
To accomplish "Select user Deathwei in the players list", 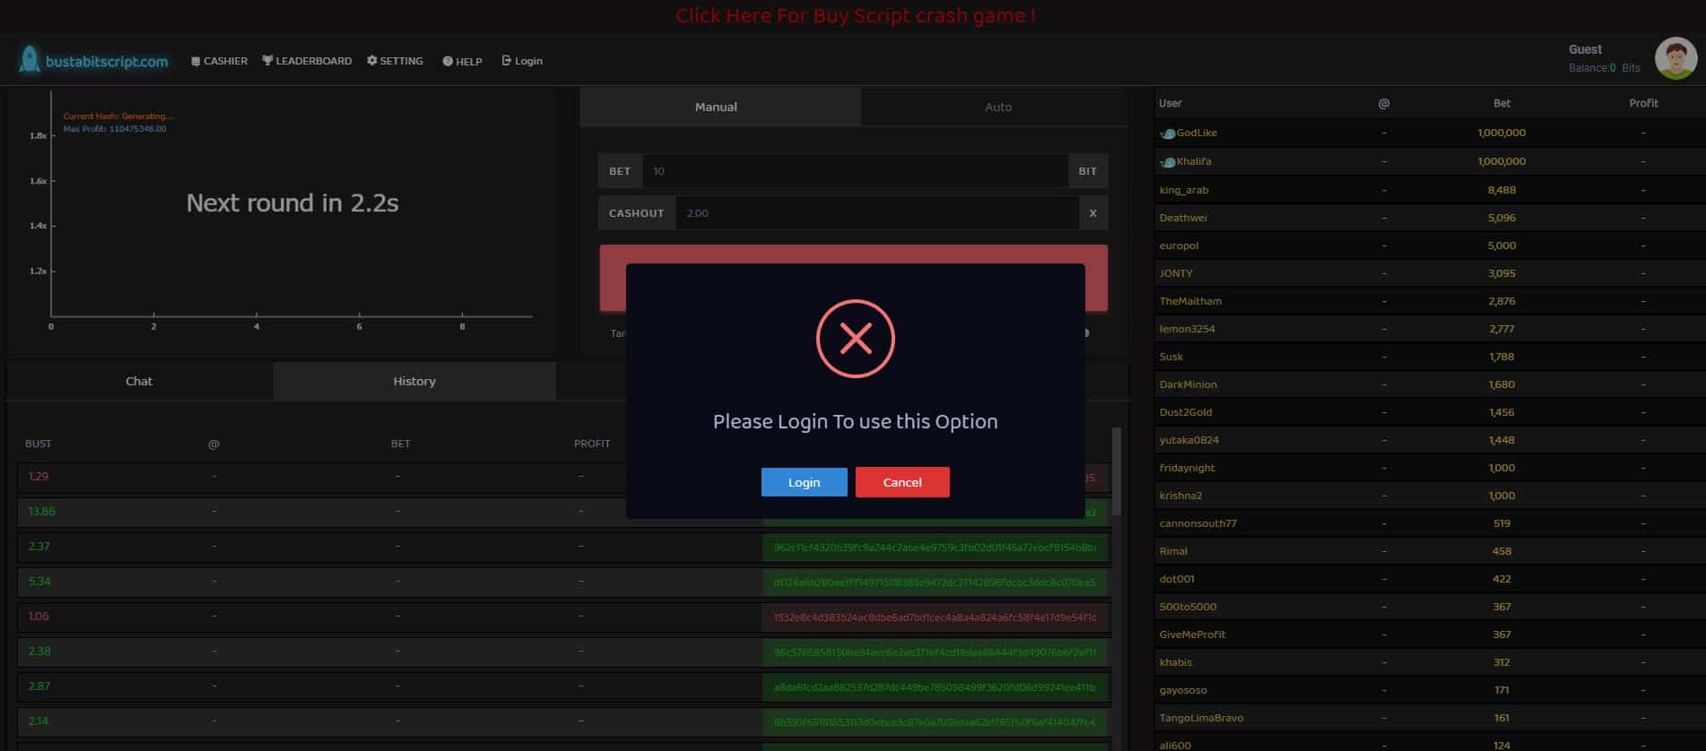I will (x=1183, y=218).
